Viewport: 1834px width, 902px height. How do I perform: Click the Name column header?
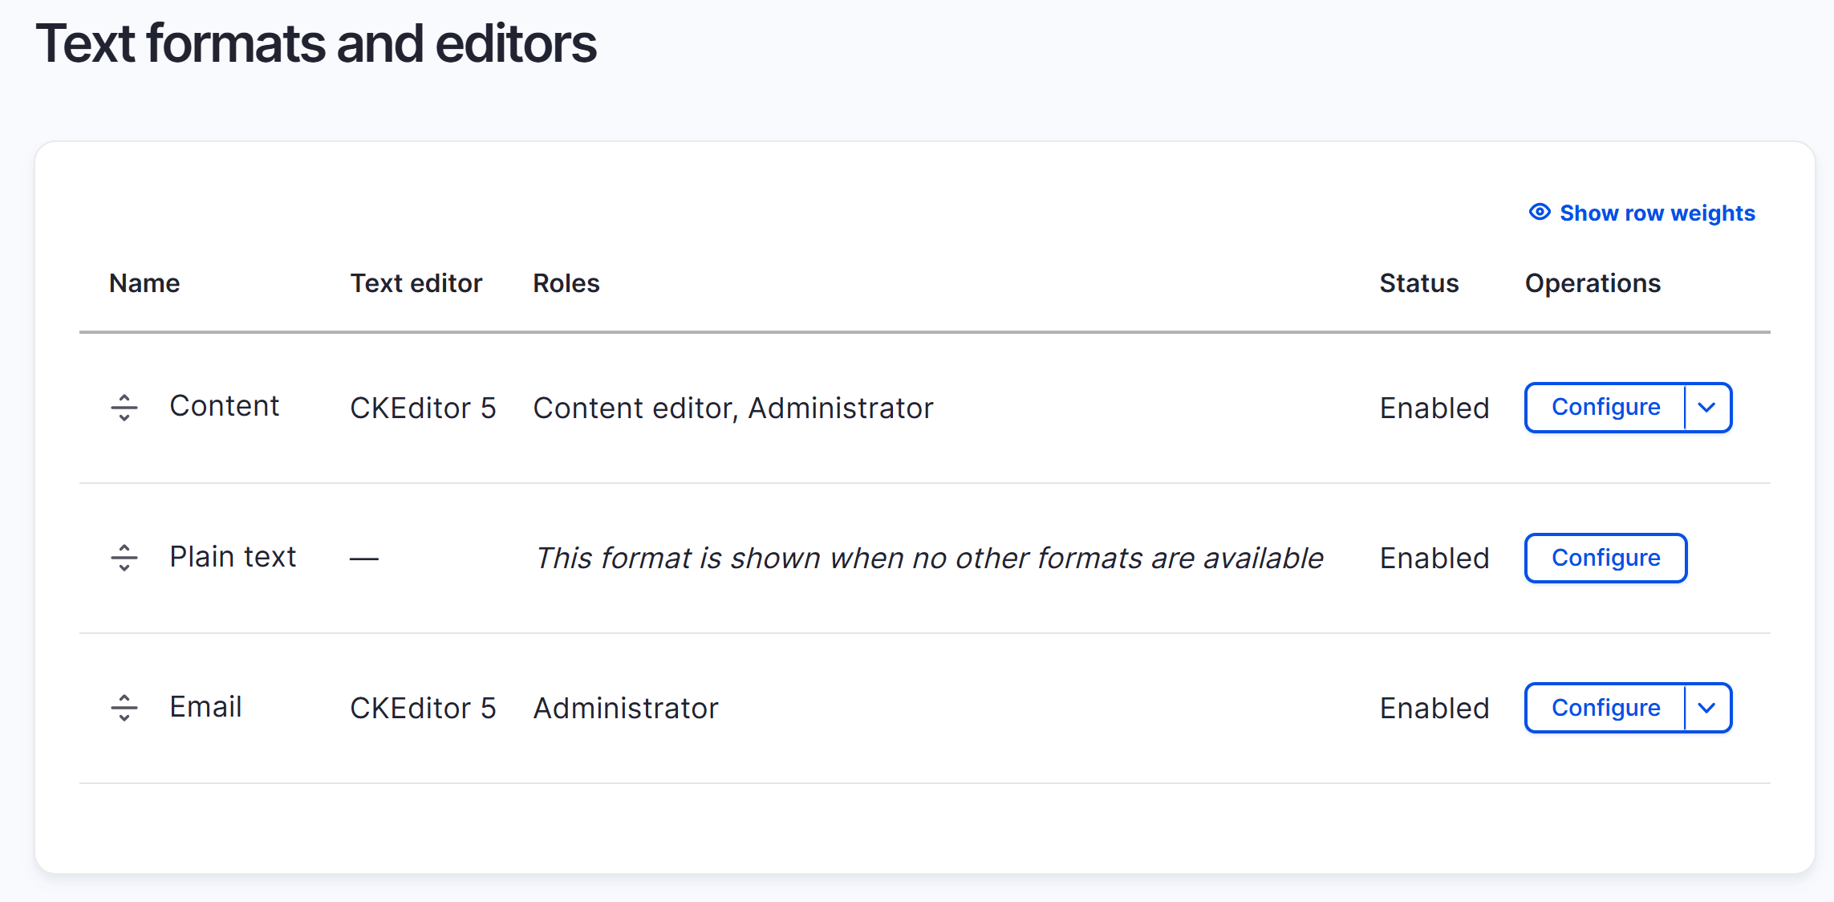(x=144, y=283)
